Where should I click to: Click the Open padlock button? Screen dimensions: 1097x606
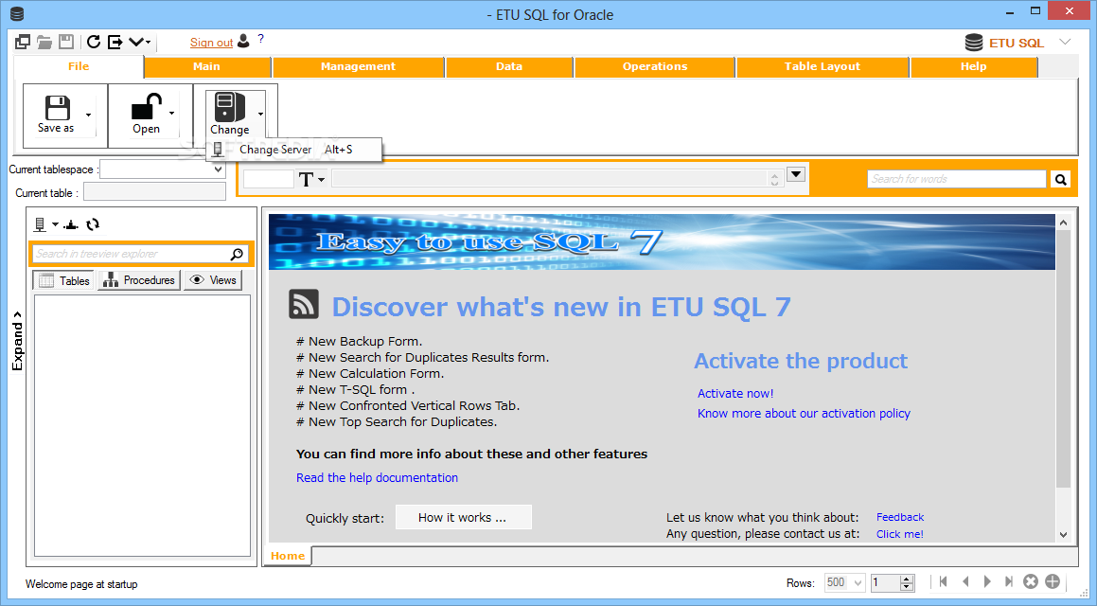pyautogui.click(x=146, y=114)
